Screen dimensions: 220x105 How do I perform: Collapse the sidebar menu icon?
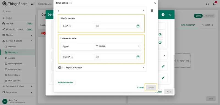click(32, 4)
